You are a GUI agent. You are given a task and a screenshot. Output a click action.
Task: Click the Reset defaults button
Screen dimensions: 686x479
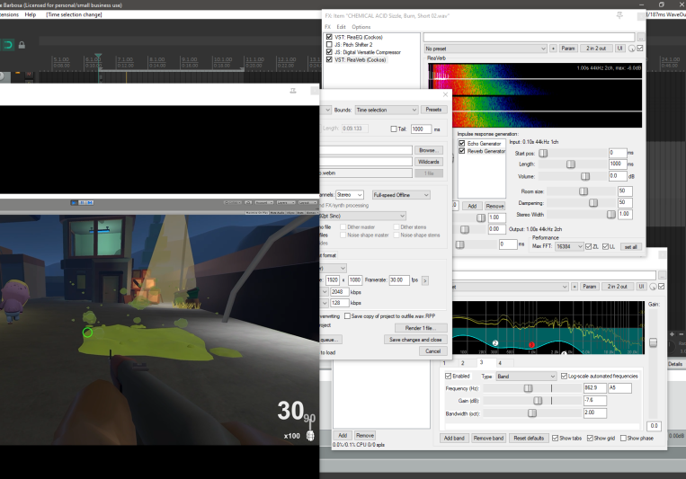pos(529,438)
